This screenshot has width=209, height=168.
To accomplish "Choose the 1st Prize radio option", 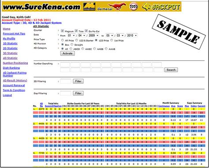I will tap(112, 40).
